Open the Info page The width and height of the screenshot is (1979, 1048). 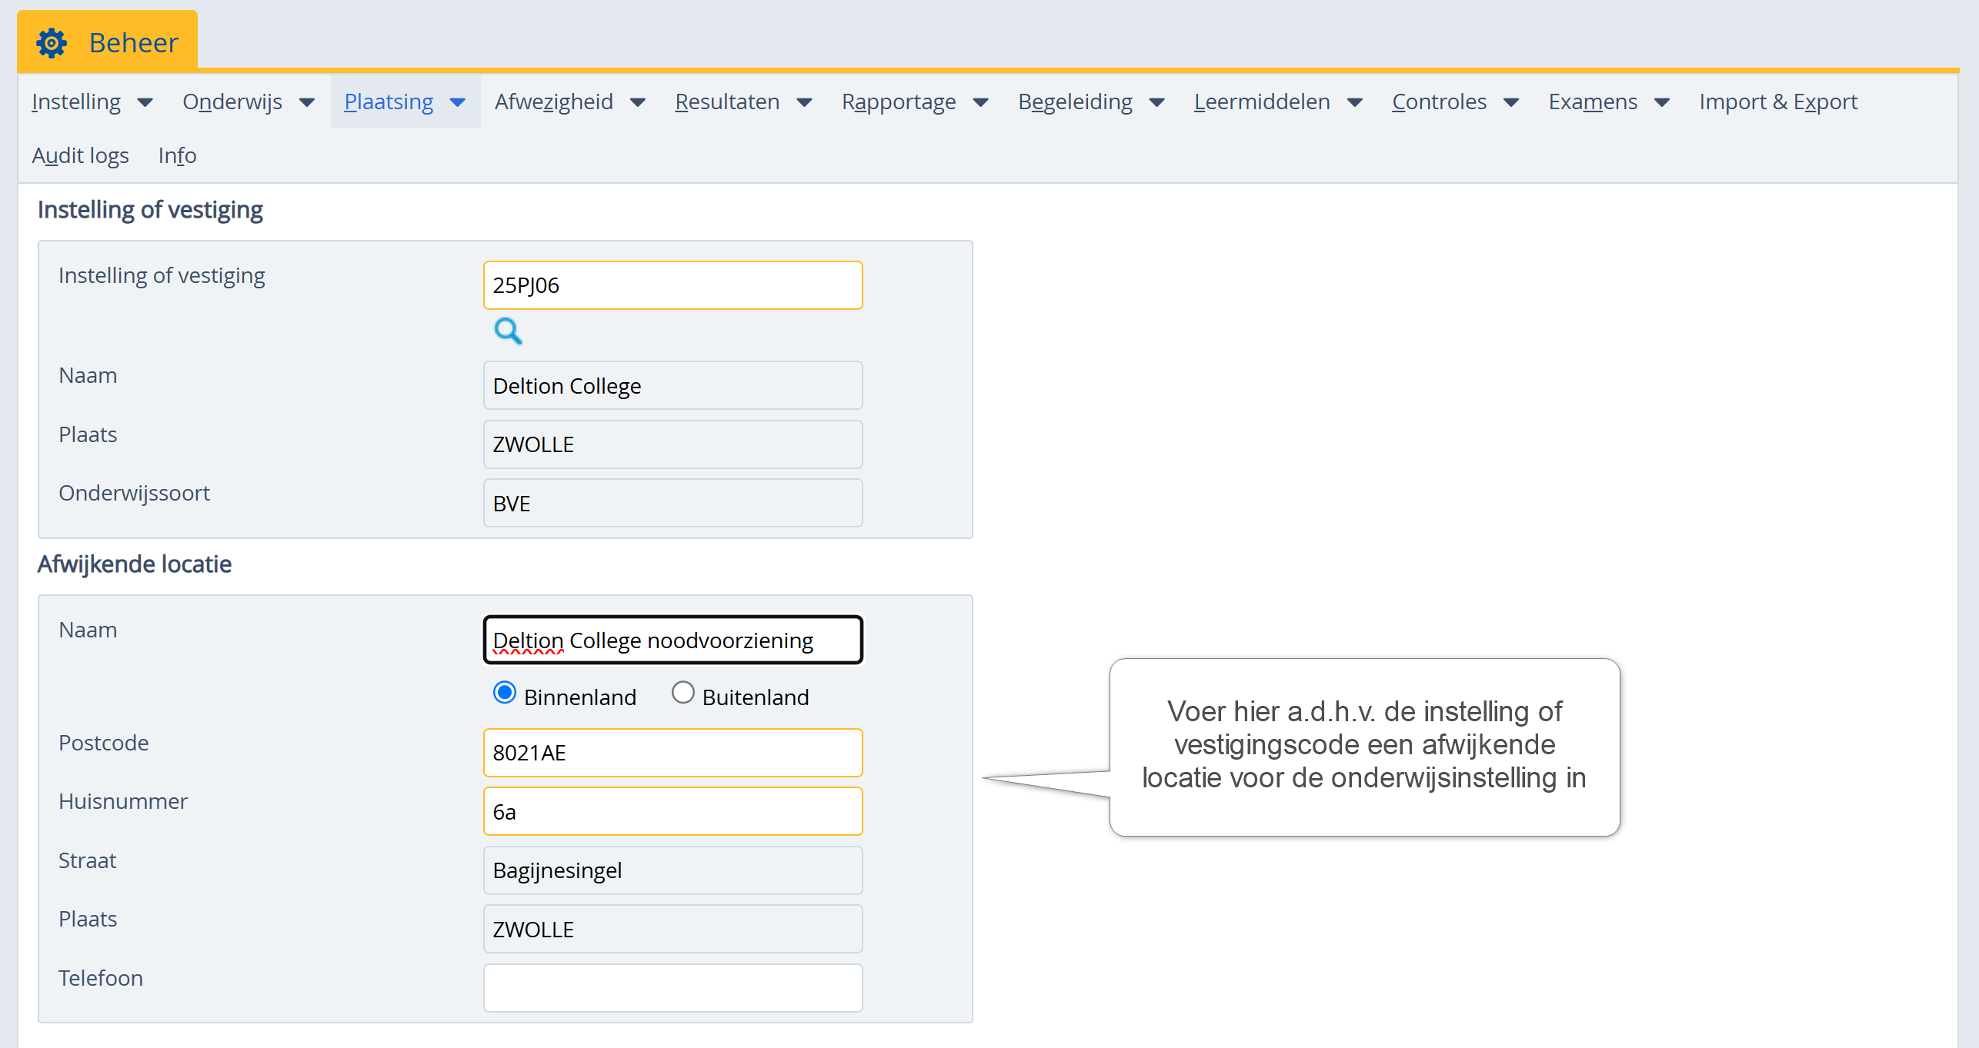click(x=177, y=156)
